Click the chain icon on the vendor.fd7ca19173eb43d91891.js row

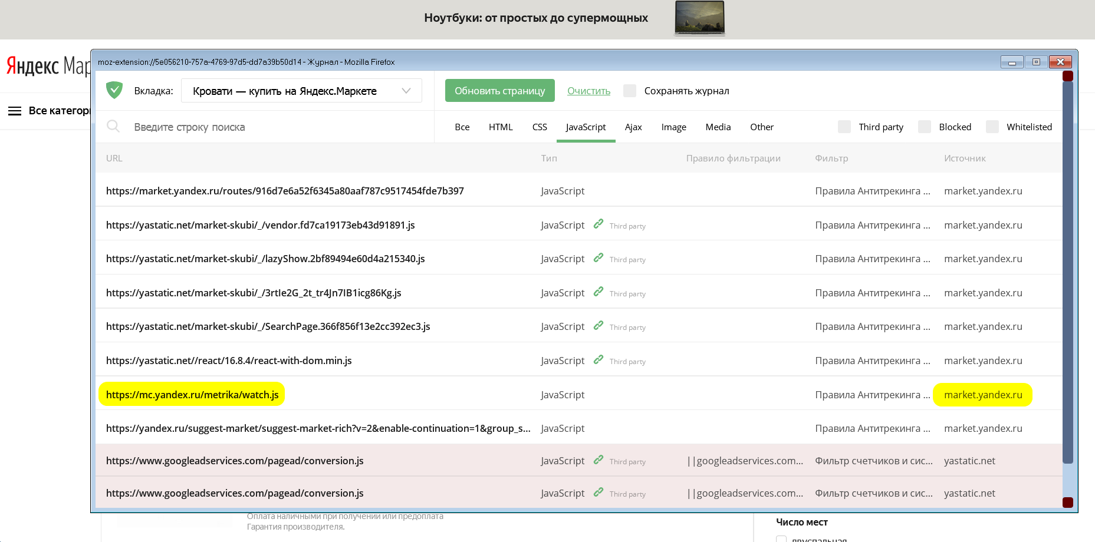click(598, 224)
